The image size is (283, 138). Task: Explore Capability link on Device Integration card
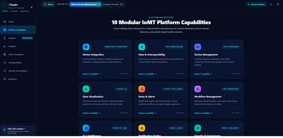pyautogui.click(x=92, y=74)
